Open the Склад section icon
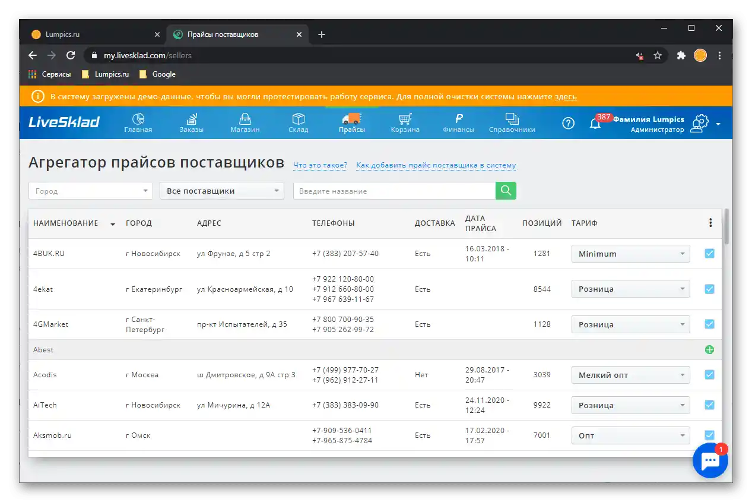 coord(298,118)
